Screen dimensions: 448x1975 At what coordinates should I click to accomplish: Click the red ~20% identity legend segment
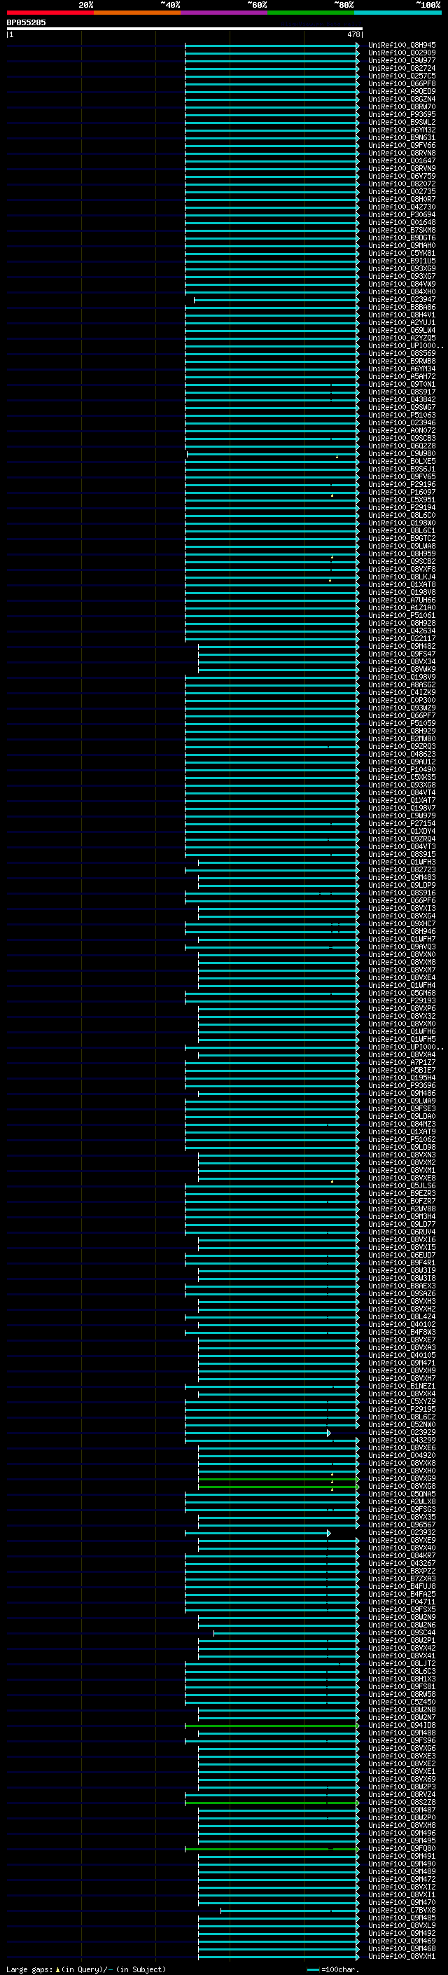coord(50,13)
